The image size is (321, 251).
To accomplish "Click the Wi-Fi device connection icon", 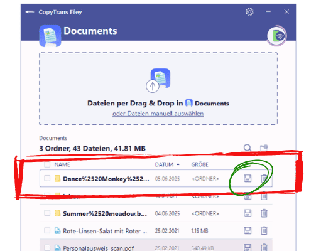I will click(x=277, y=36).
